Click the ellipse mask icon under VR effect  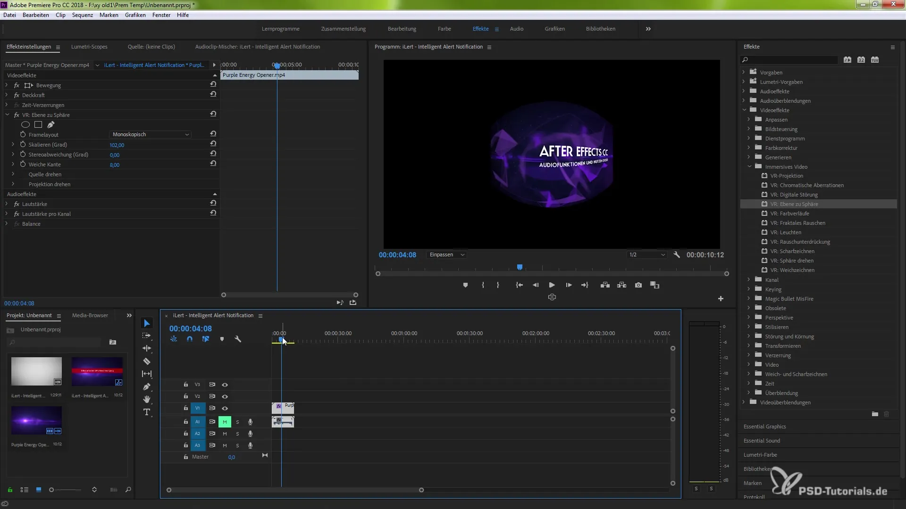point(25,125)
